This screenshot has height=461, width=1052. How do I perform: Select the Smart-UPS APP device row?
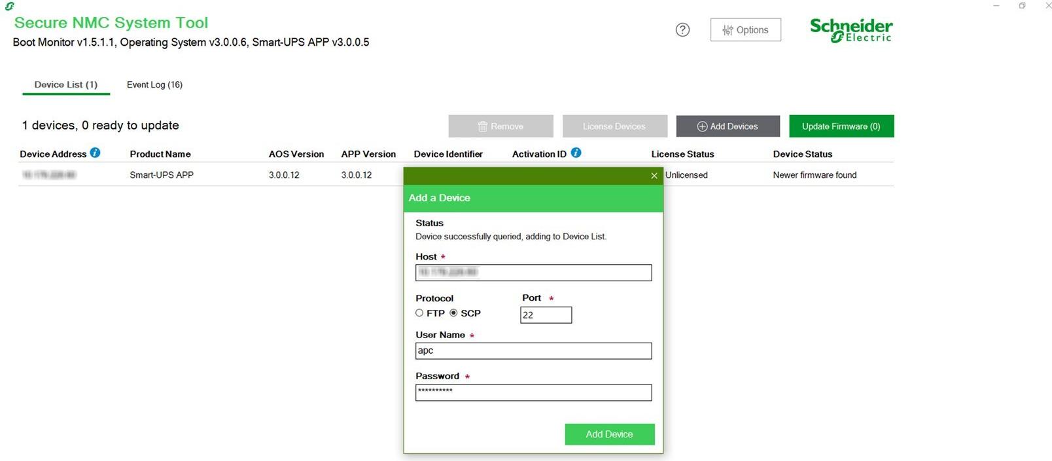(161, 175)
